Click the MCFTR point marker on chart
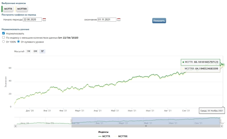 click(223, 65)
